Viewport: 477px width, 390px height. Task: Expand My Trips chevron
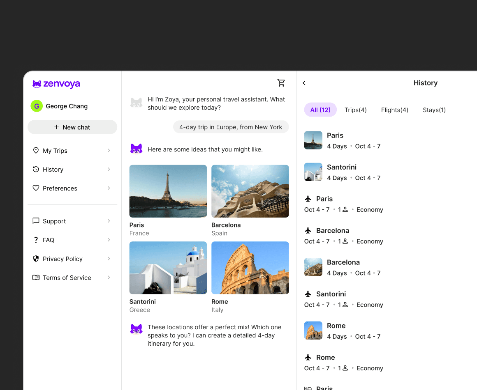coord(109,151)
